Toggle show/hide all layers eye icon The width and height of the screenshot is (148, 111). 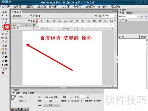coord(29,21)
